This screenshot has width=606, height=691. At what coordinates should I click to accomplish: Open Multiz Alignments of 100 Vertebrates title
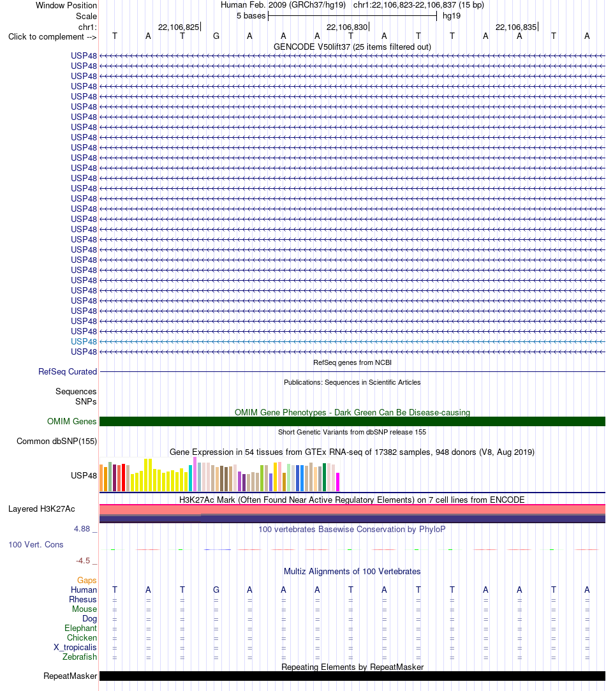point(352,572)
